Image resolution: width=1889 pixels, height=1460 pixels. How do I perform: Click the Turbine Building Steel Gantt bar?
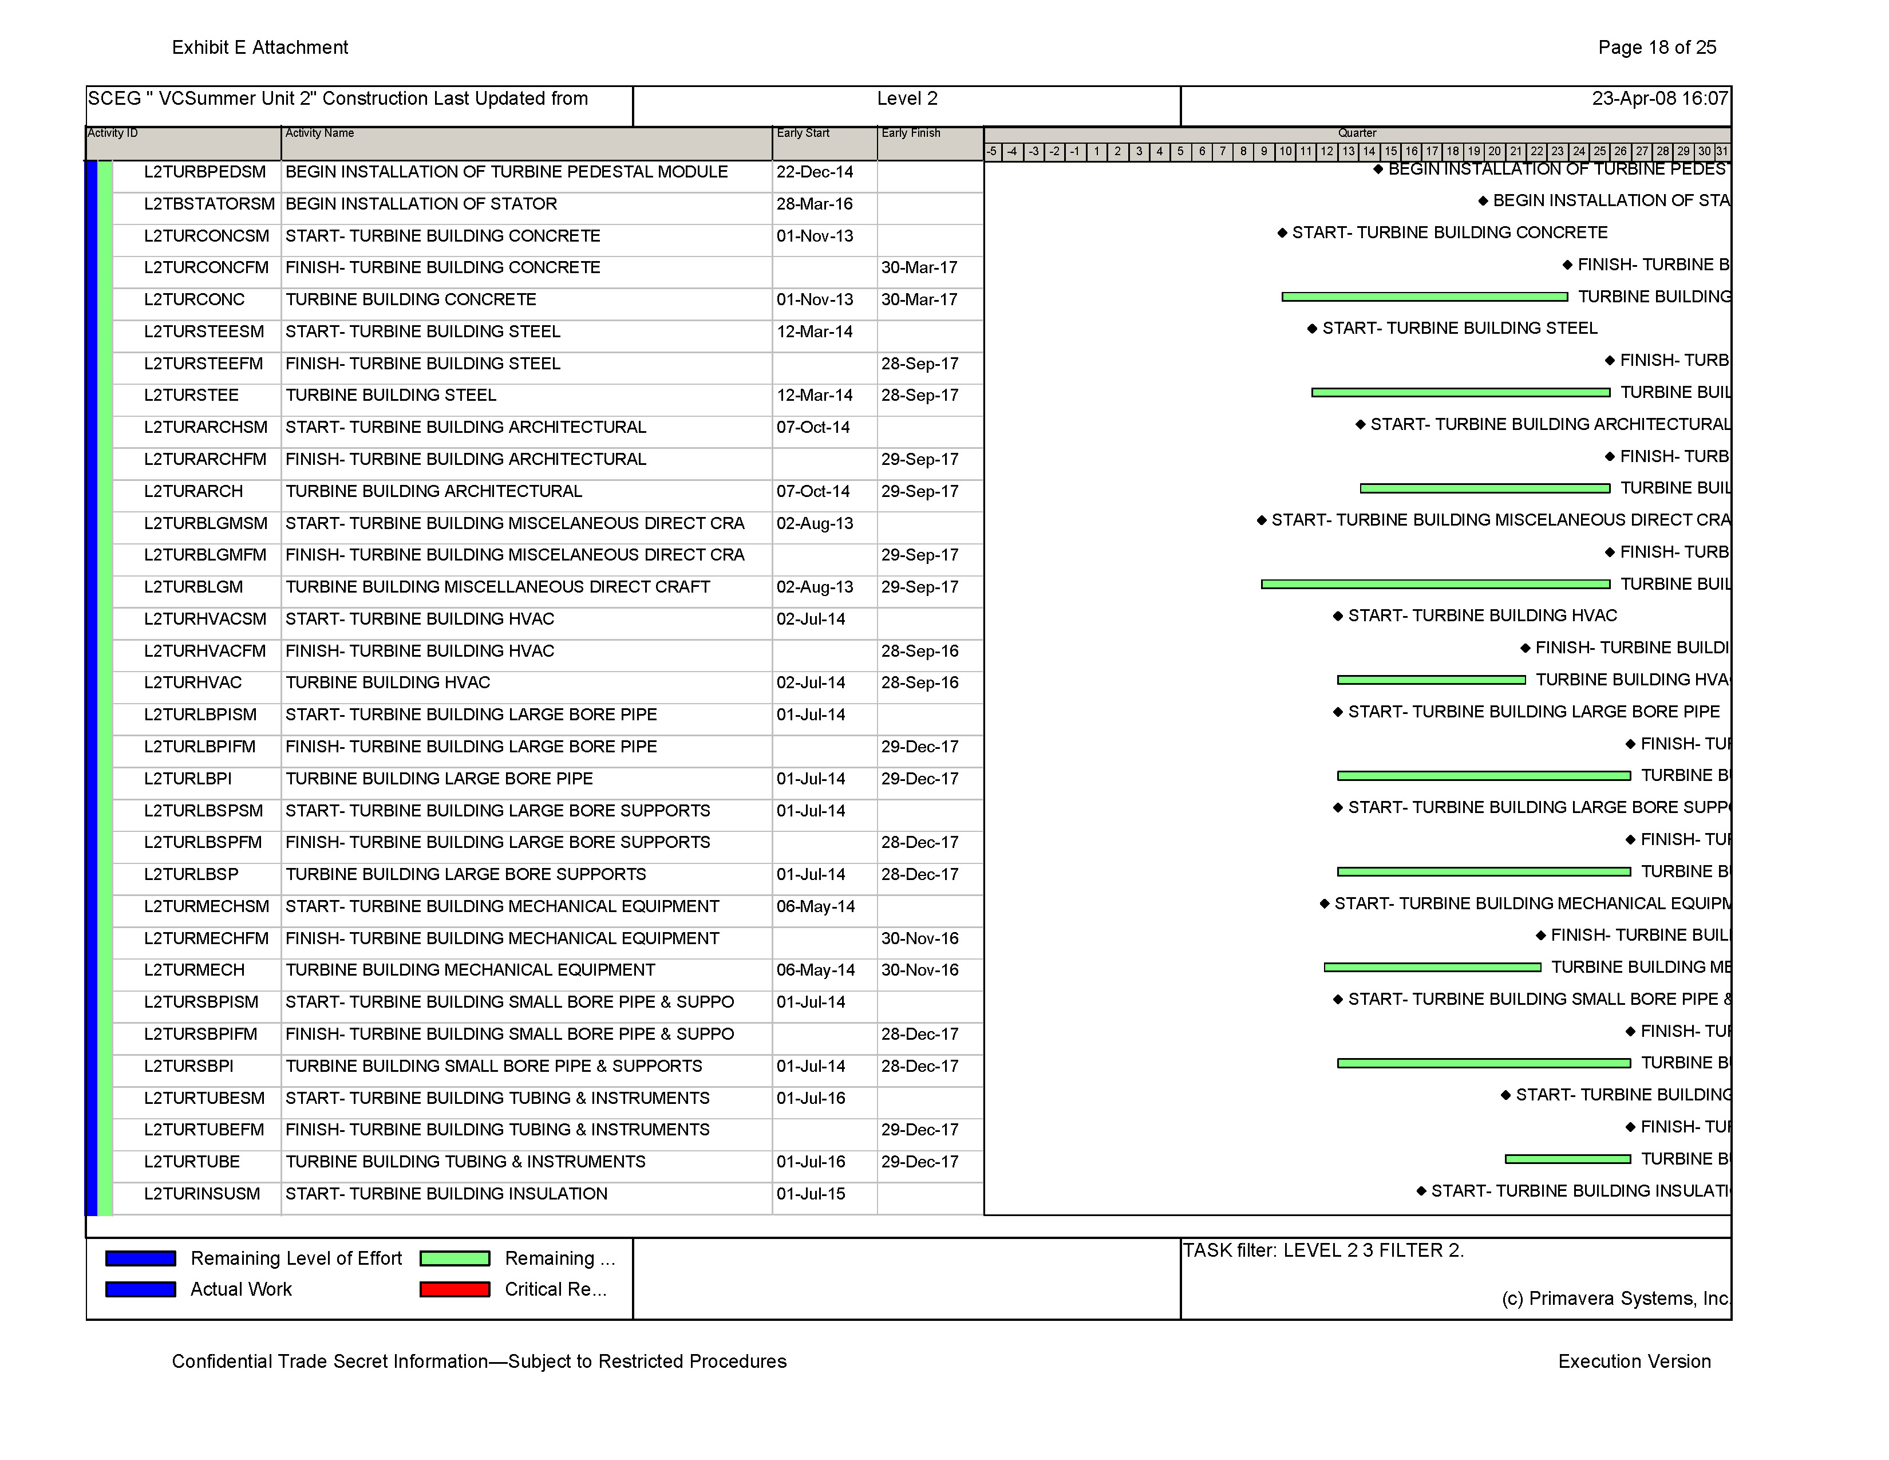tap(1461, 393)
